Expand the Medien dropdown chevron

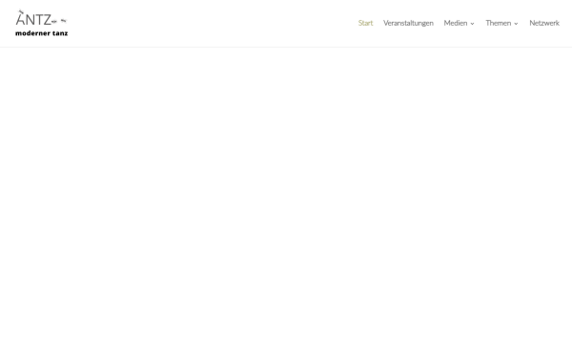[x=472, y=24]
